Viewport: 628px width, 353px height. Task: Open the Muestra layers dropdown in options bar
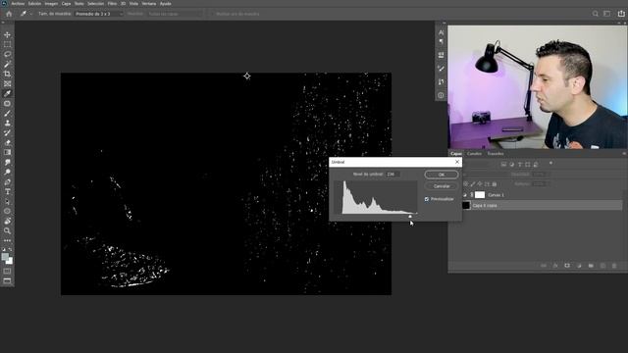(175, 14)
